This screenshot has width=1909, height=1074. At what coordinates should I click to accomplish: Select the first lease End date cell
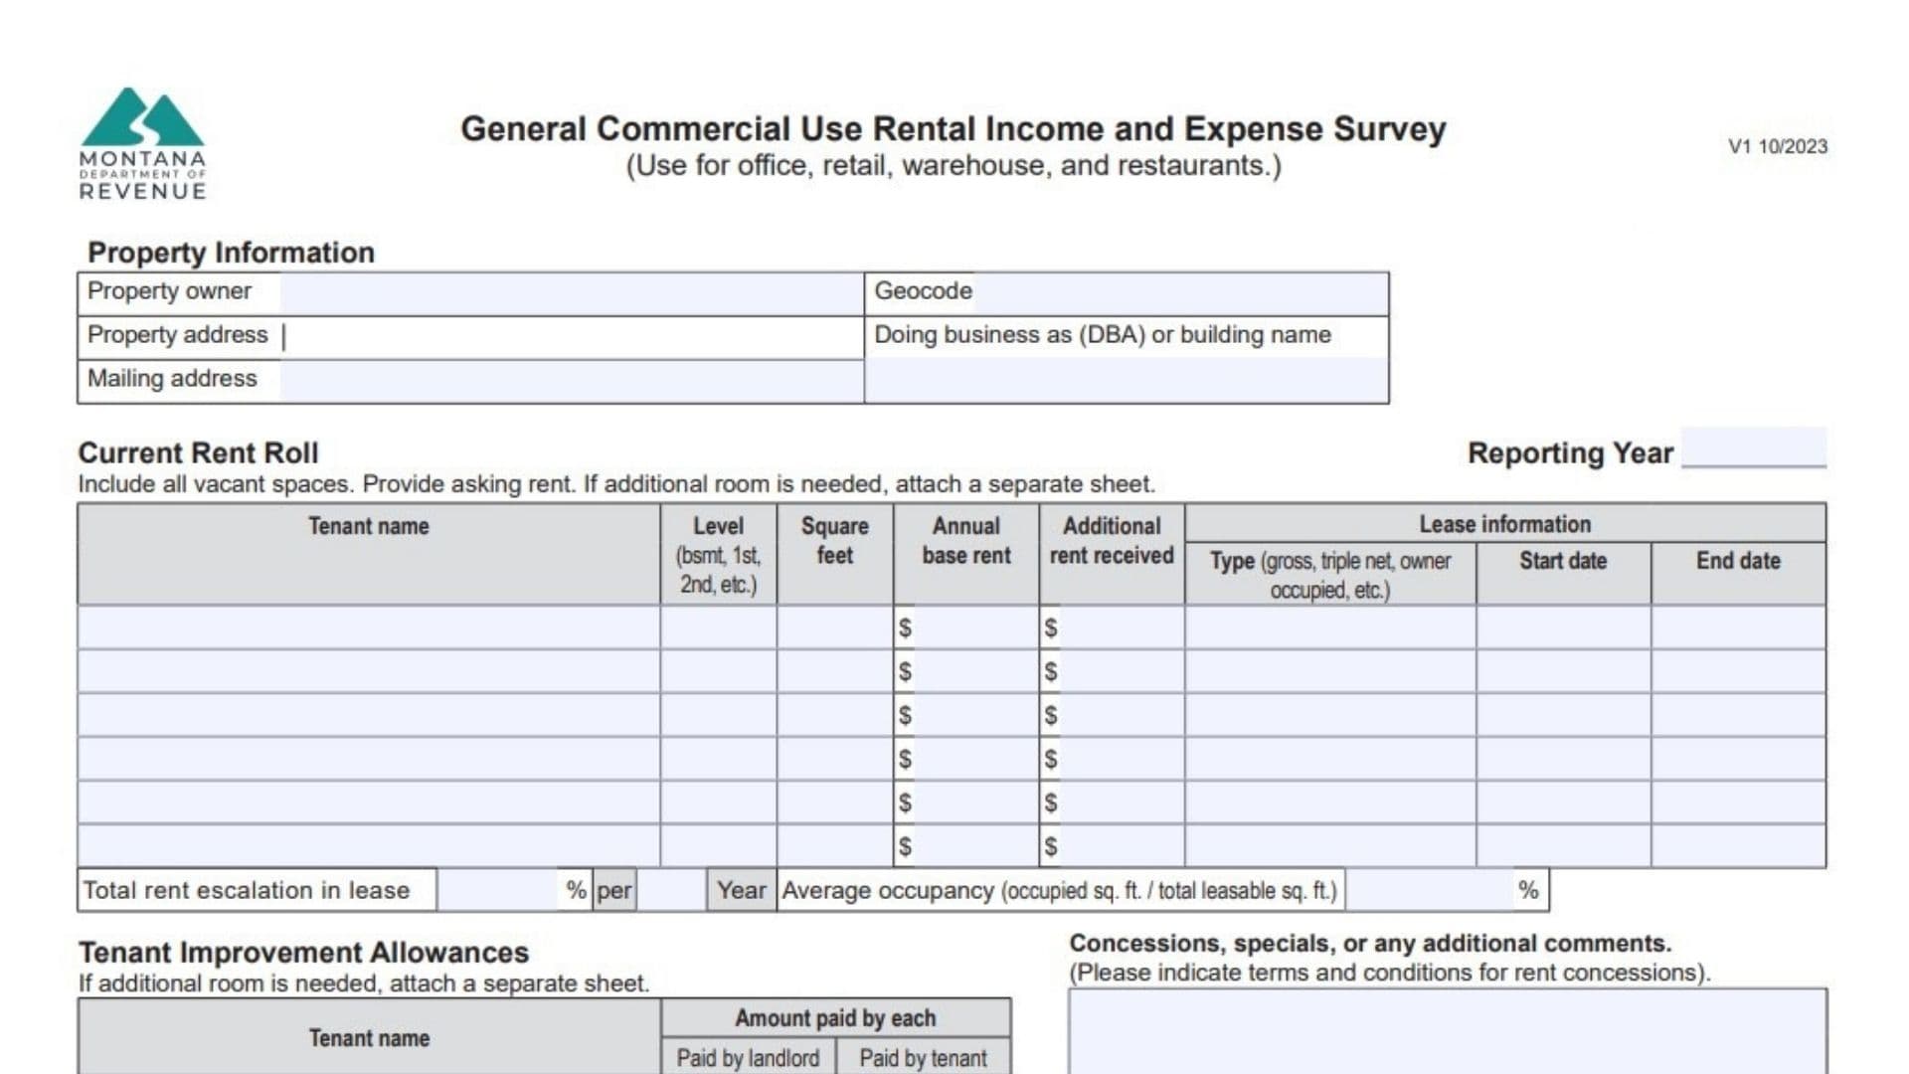pyautogui.click(x=1740, y=629)
